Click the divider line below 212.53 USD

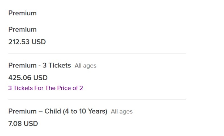tap(97, 54)
